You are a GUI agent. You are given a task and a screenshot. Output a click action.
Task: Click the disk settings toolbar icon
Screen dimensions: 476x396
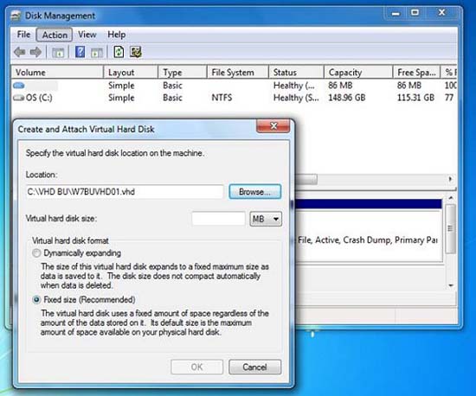136,52
